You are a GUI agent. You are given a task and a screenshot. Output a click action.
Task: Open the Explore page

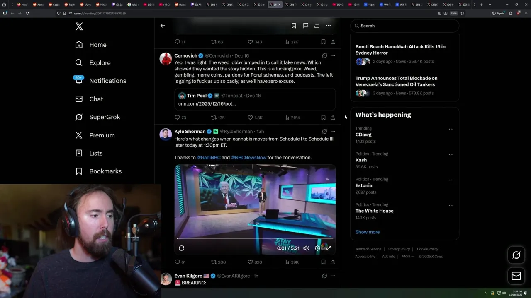click(x=93, y=63)
